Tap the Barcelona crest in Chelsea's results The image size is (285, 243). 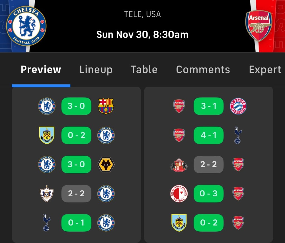pos(106,106)
